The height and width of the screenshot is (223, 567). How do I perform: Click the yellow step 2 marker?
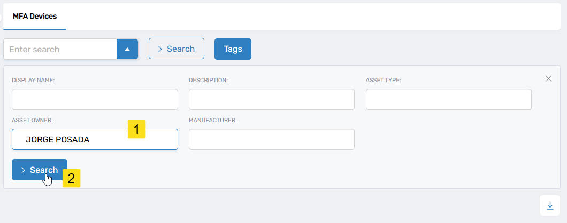click(x=71, y=178)
